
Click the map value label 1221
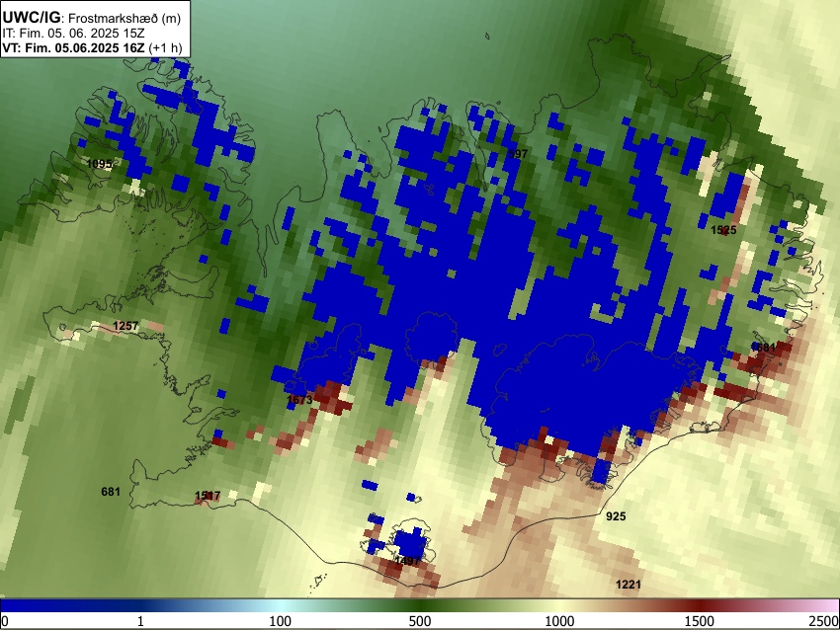point(629,584)
